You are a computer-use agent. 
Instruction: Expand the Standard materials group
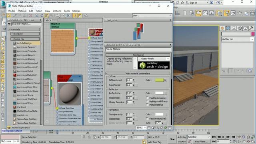click(x=25, y=34)
